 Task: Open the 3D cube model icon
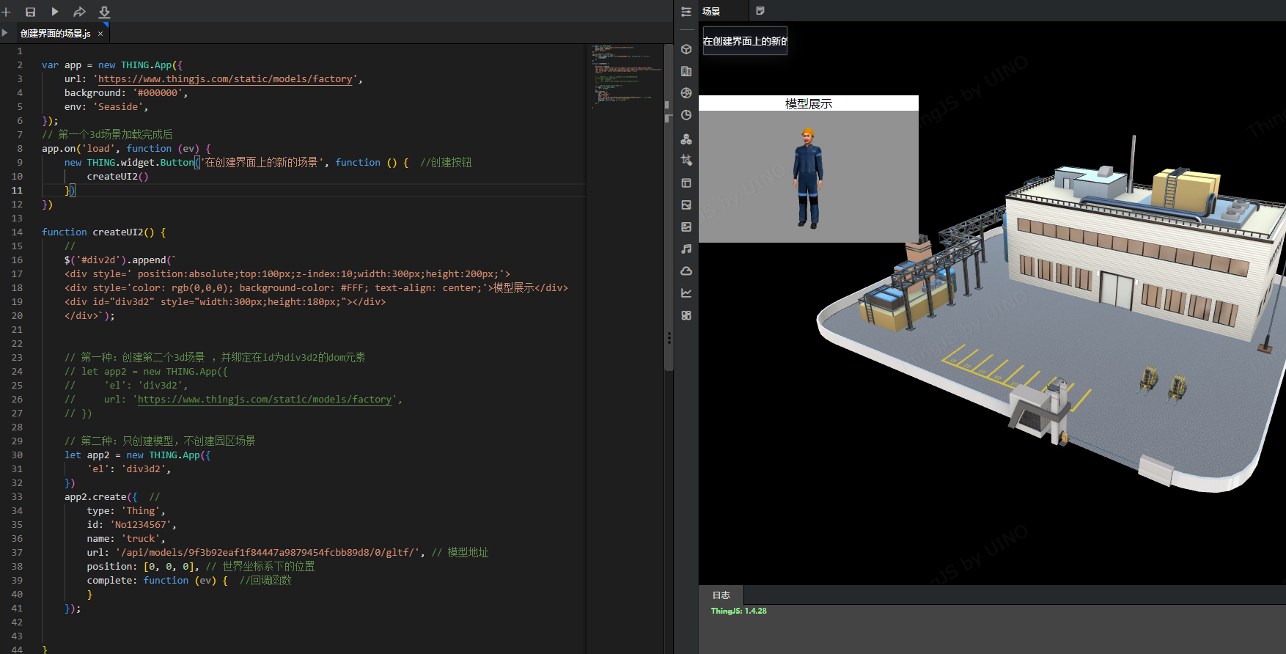[x=686, y=49]
